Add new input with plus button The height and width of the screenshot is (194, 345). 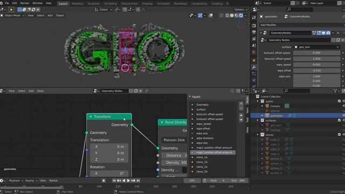[x=241, y=103]
